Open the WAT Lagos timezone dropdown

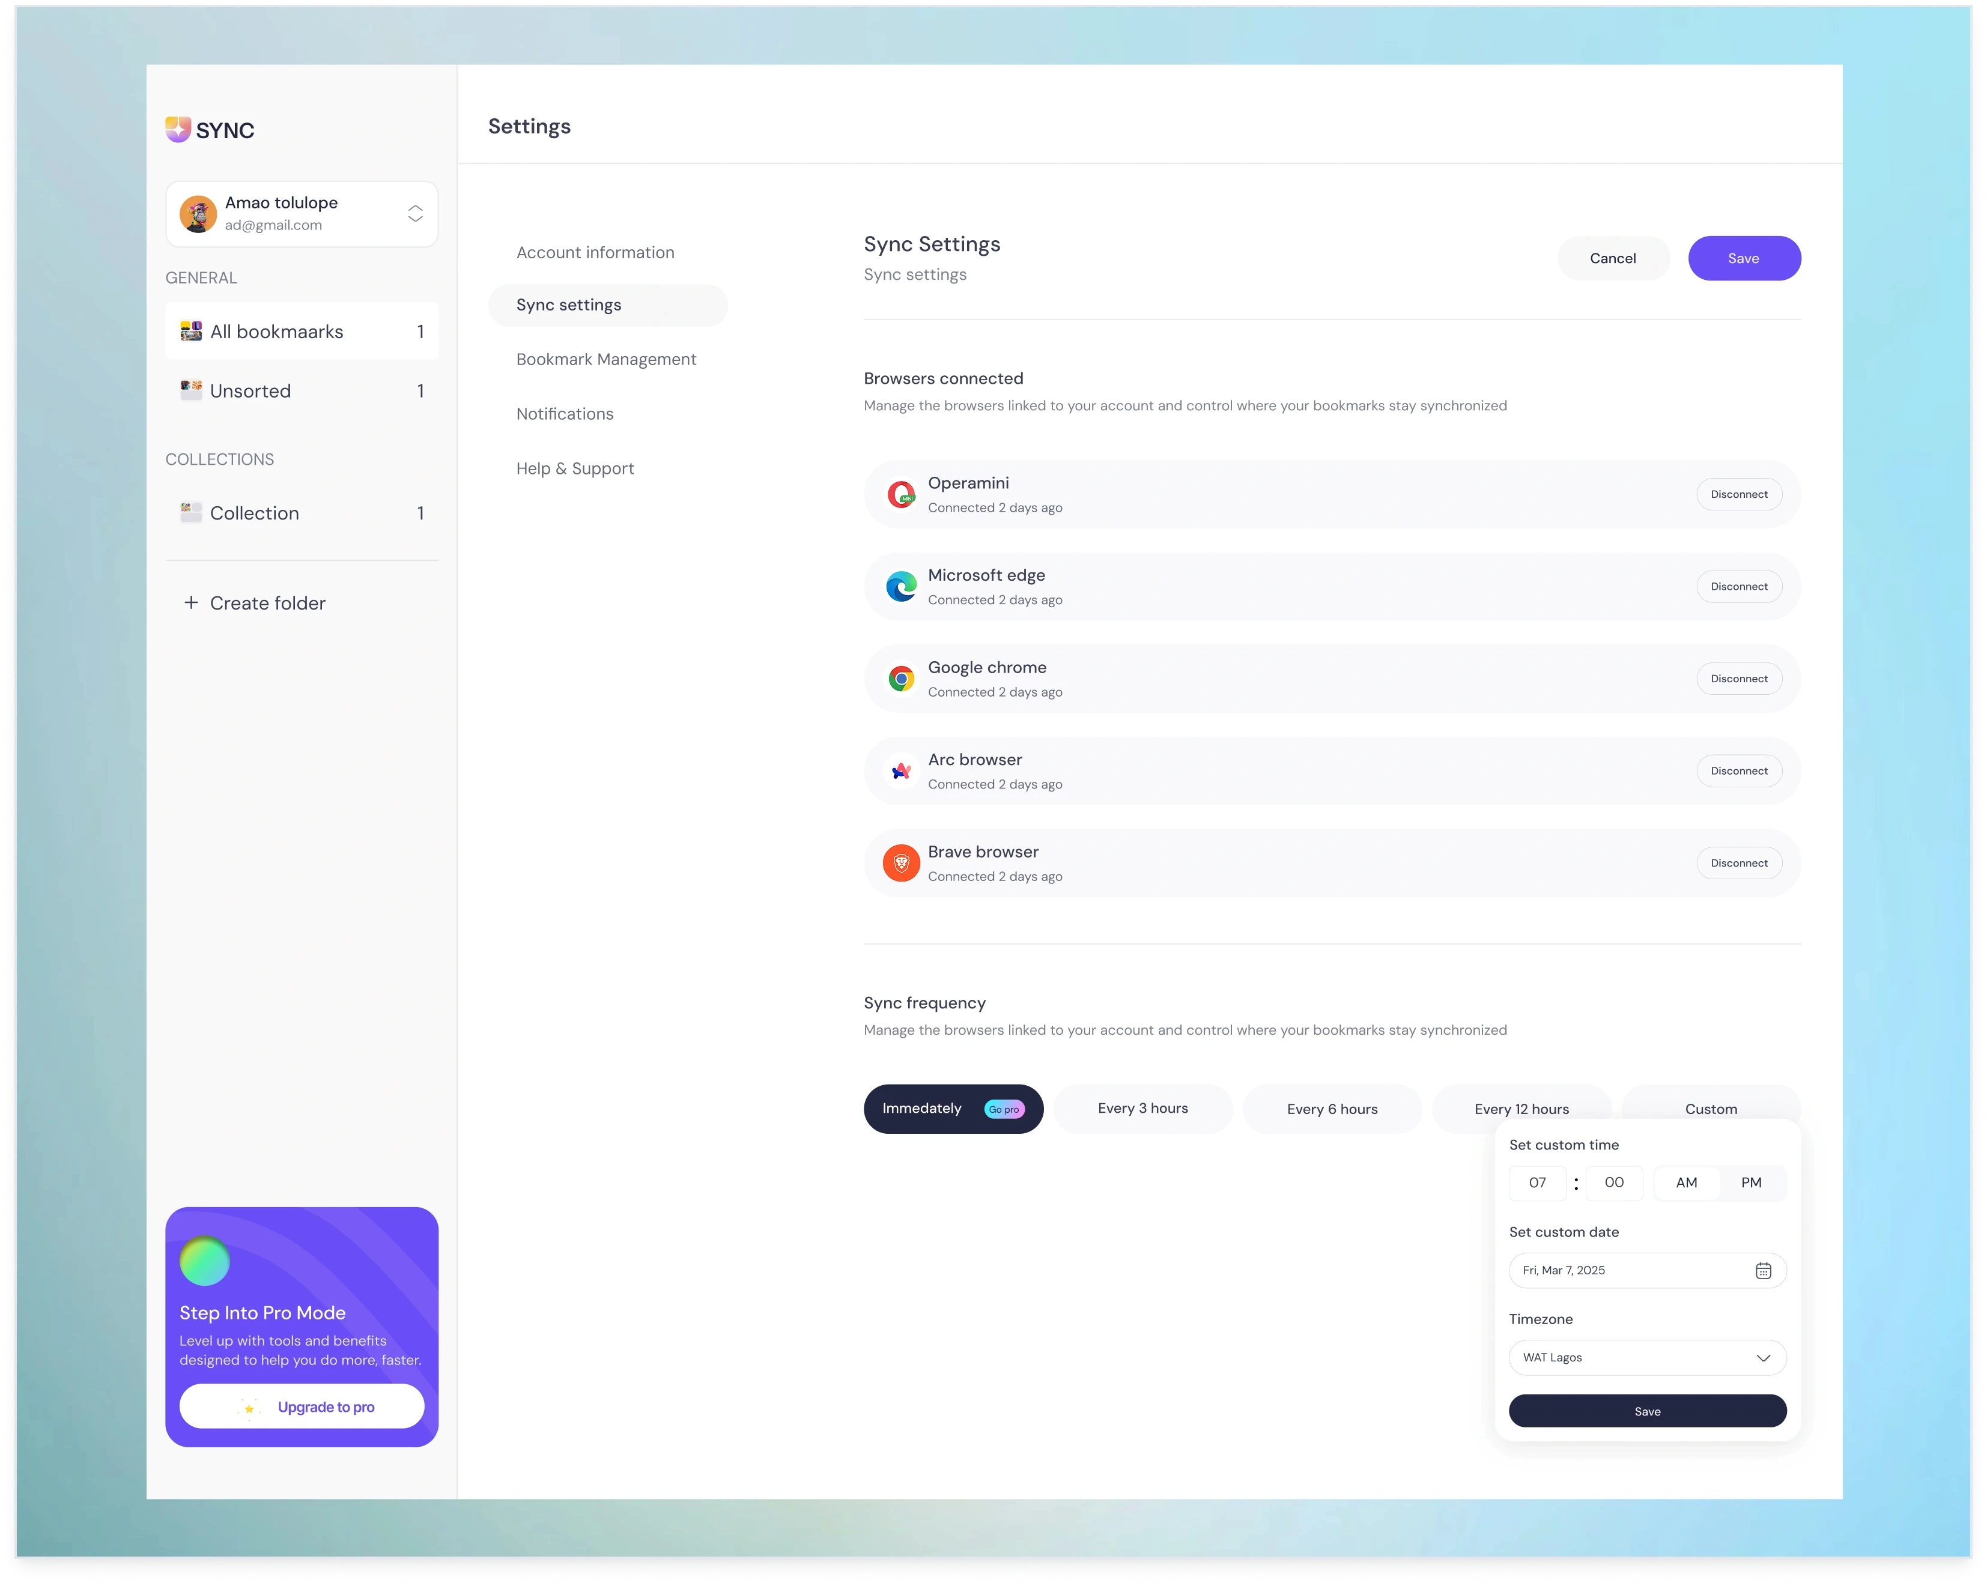(x=1647, y=1357)
